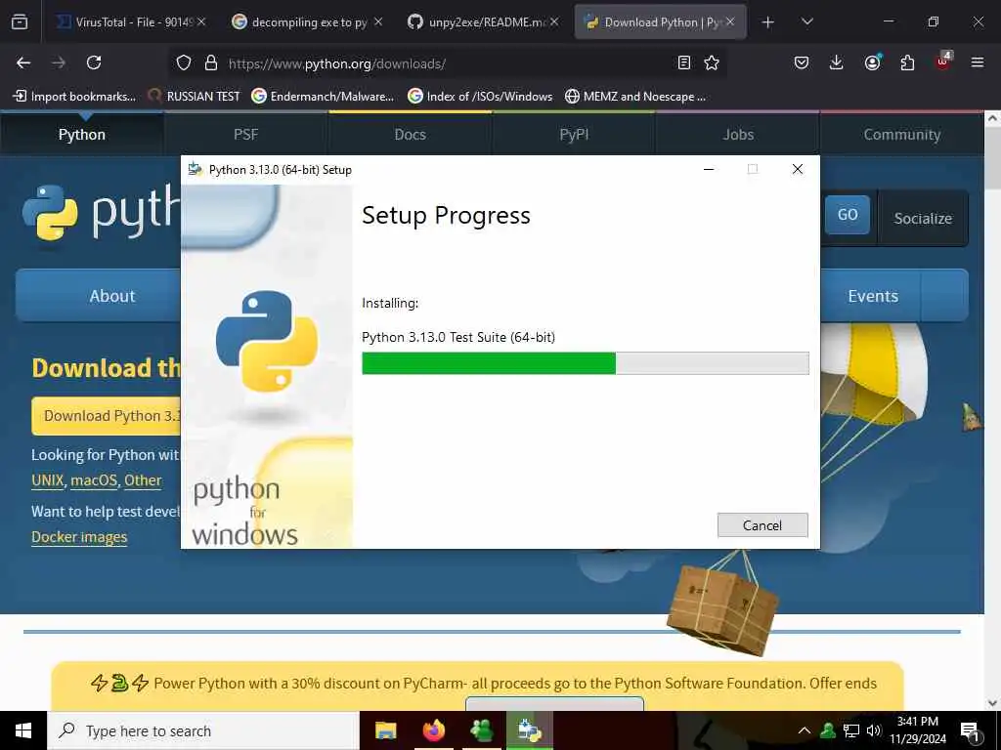1001x750 pixels.
Task: Open the Firefox View icon
Action: (x=20, y=21)
